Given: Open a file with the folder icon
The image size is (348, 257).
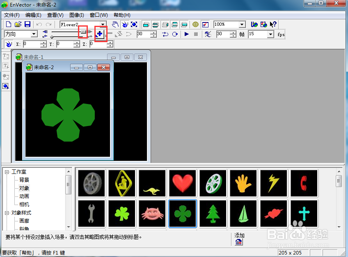Looking at the screenshot, I should (18, 25).
